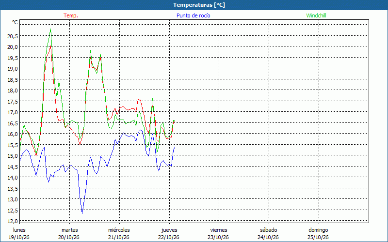Click the 'miércoles' day label

click(x=119, y=230)
